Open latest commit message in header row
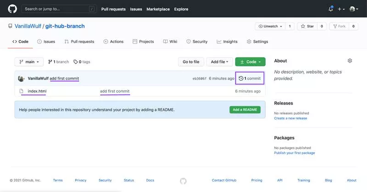Viewport: 367px width, 192px height. coord(64,78)
